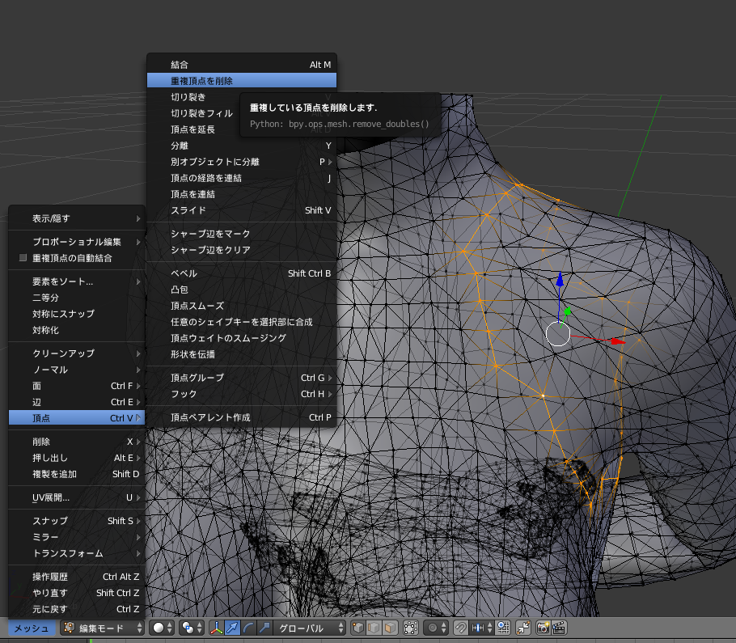
Task: Open the snap element type dropdown
Action: 482,628
